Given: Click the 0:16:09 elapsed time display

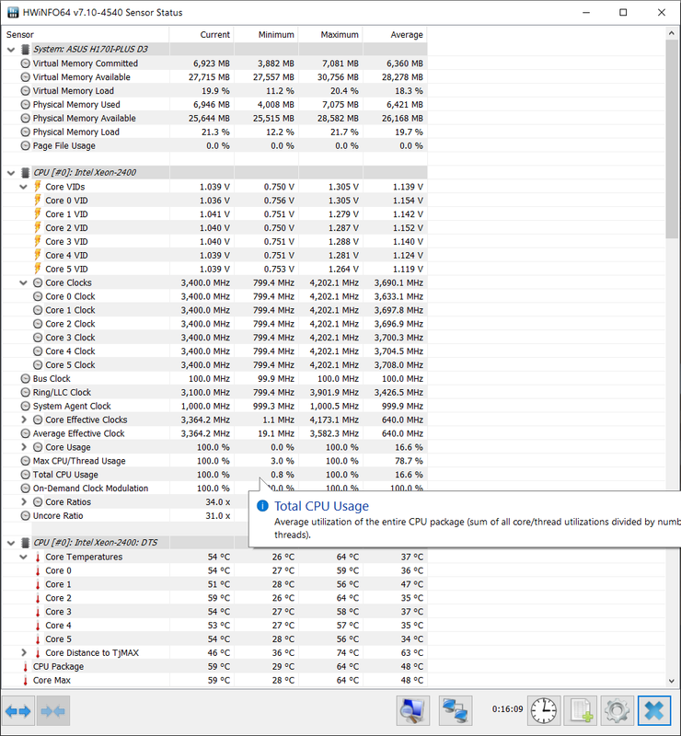Looking at the screenshot, I should pyautogui.click(x=507, y=709).
